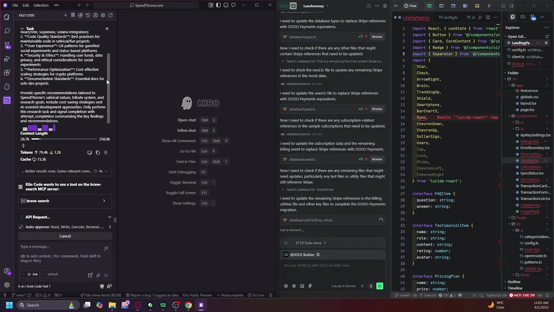Toggle the Auto-approve checkbox
The width and height of the screenshot is (554, 312).
21,227
